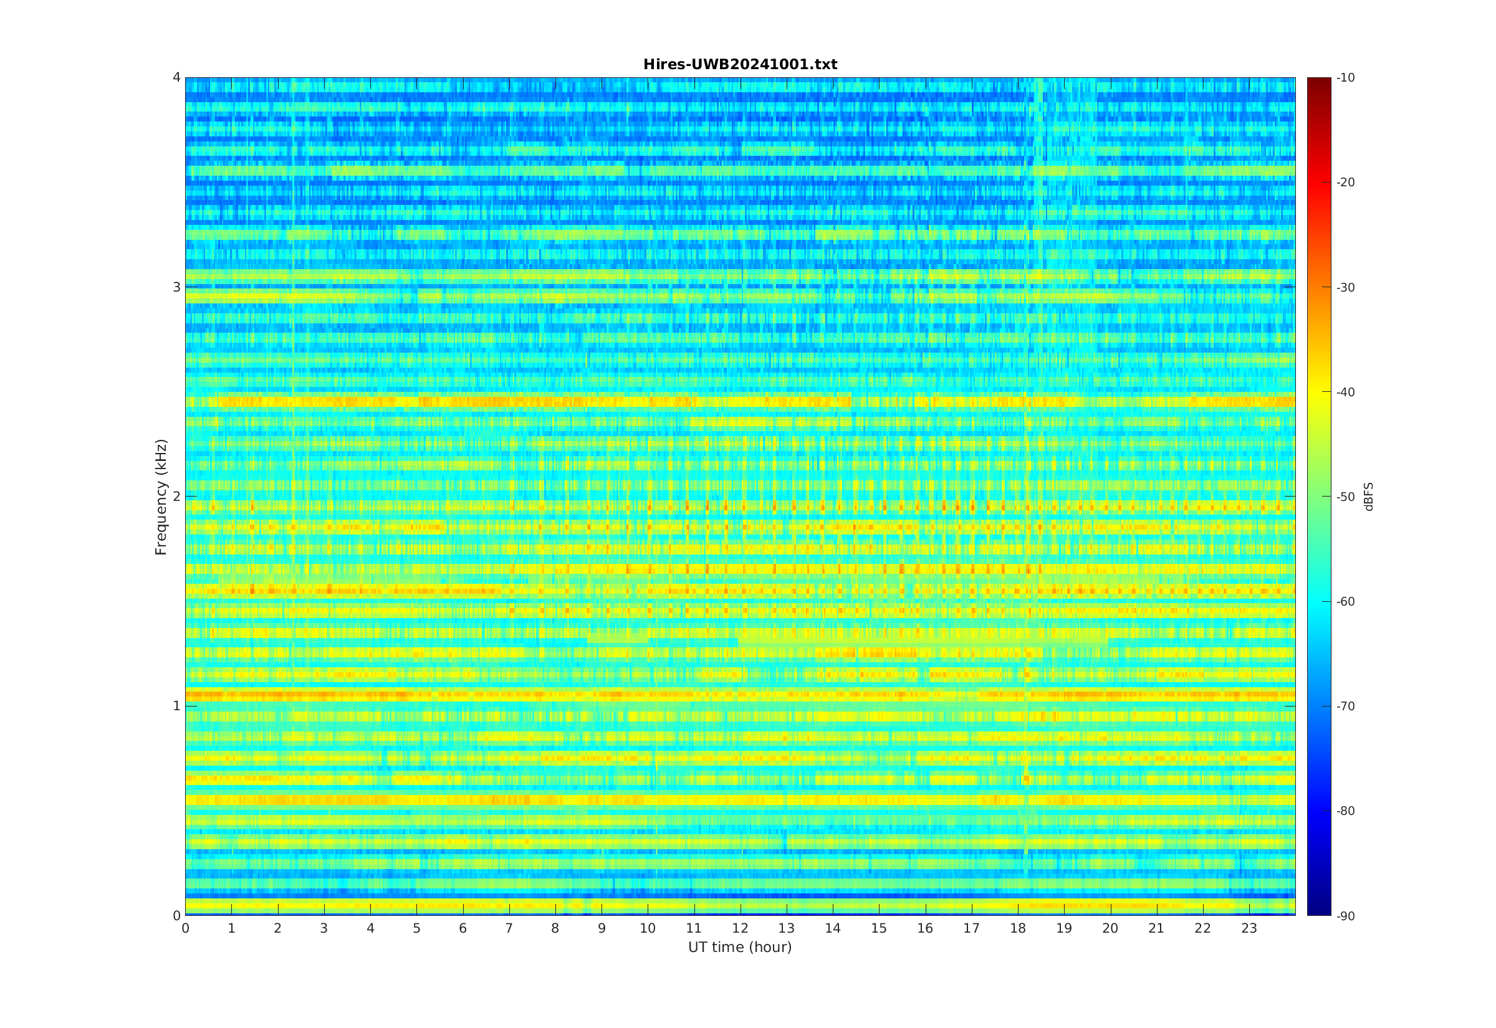Viewport: 1496px width, 1028px height.
Task: Click the -60 colorbar tick label
Action: point(1345,602)
